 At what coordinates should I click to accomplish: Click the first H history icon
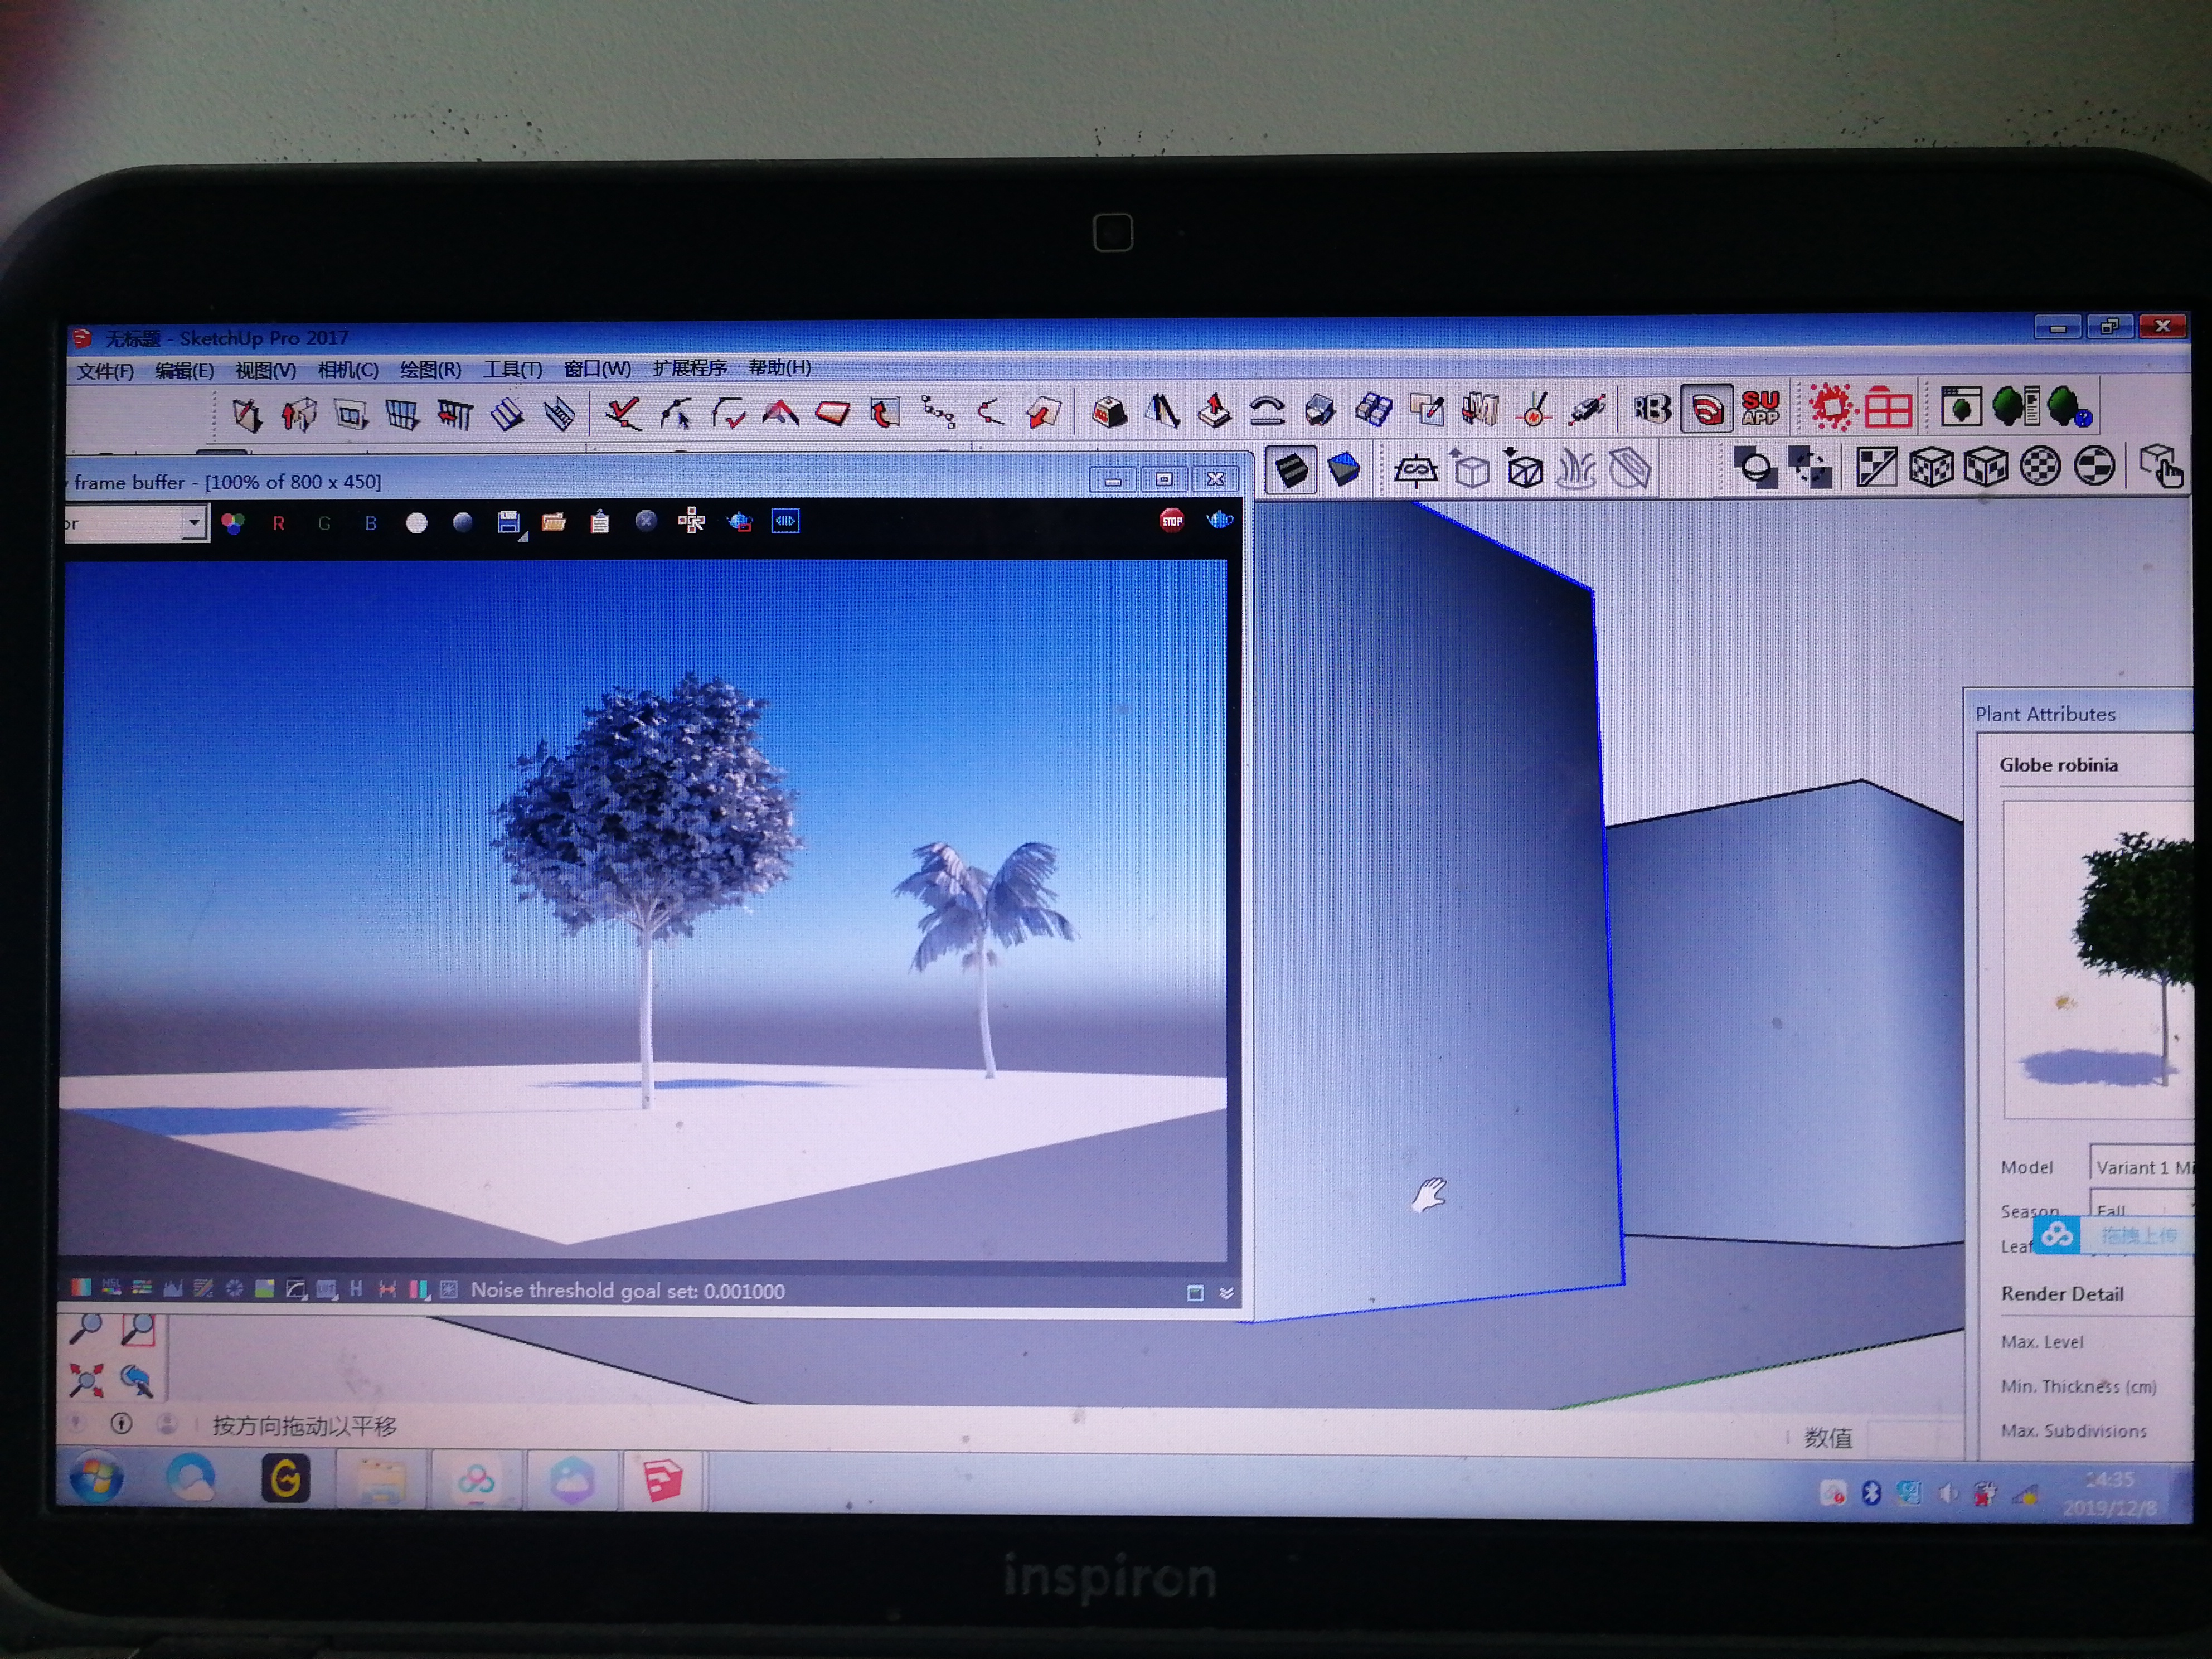click(356, 1290)
